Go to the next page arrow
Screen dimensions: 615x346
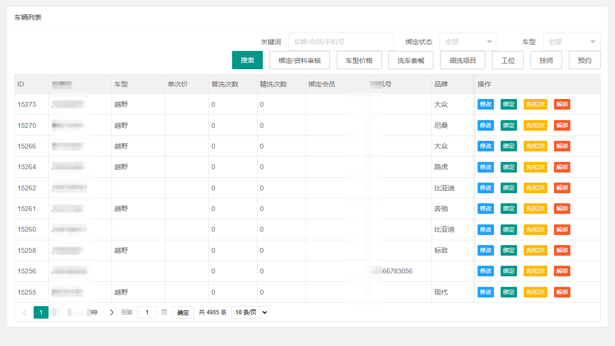tap(112, 312)
